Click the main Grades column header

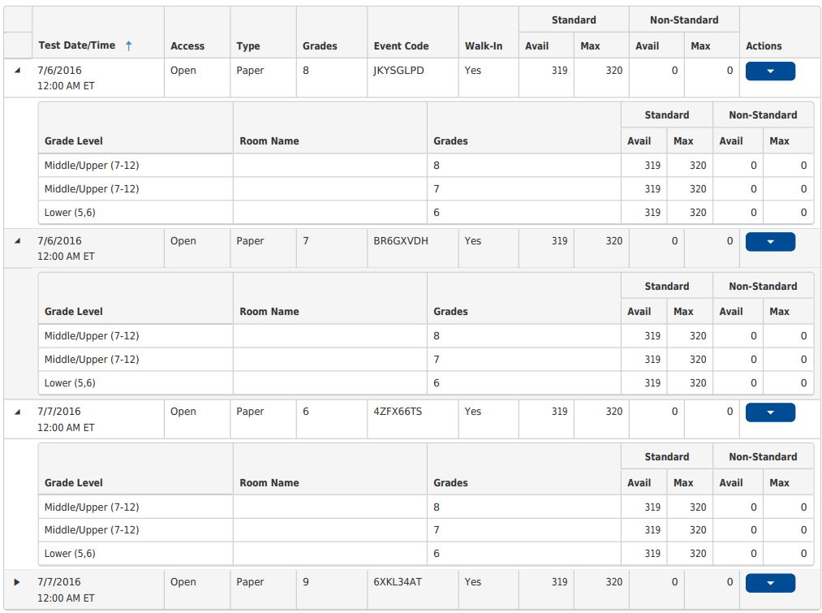point(320,46)
